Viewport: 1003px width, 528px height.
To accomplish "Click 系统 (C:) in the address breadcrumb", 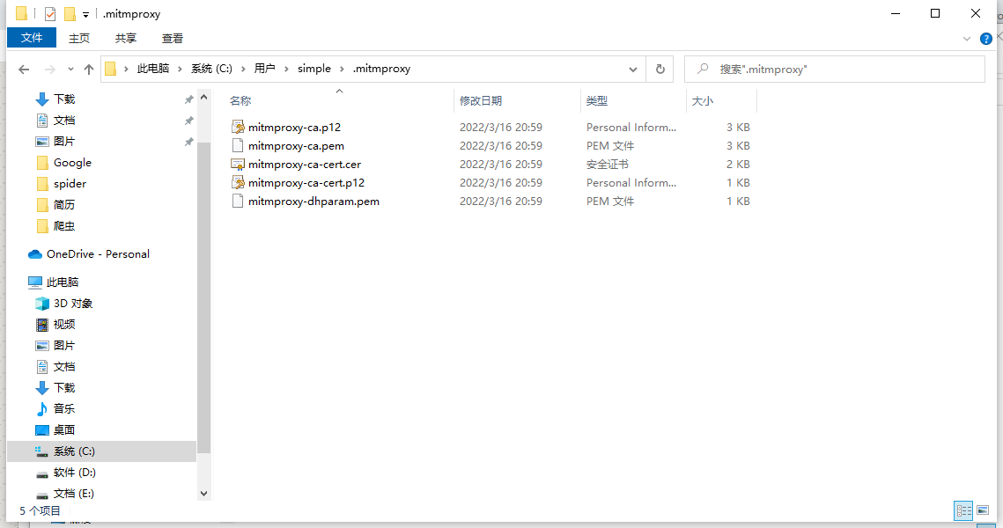I will pos(211,69).
